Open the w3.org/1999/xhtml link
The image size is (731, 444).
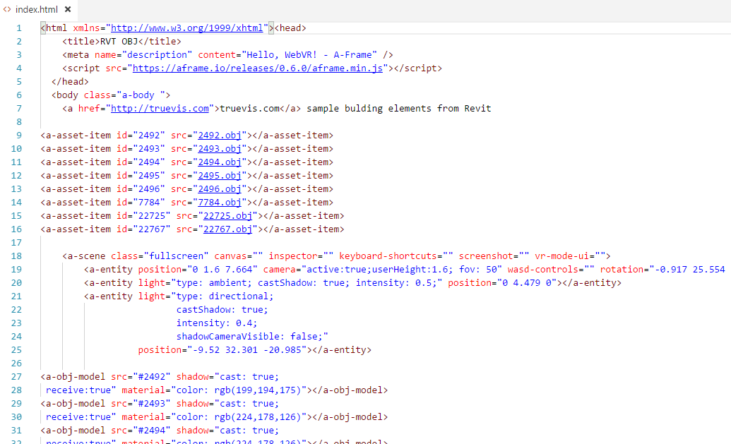tap(187, 28)
